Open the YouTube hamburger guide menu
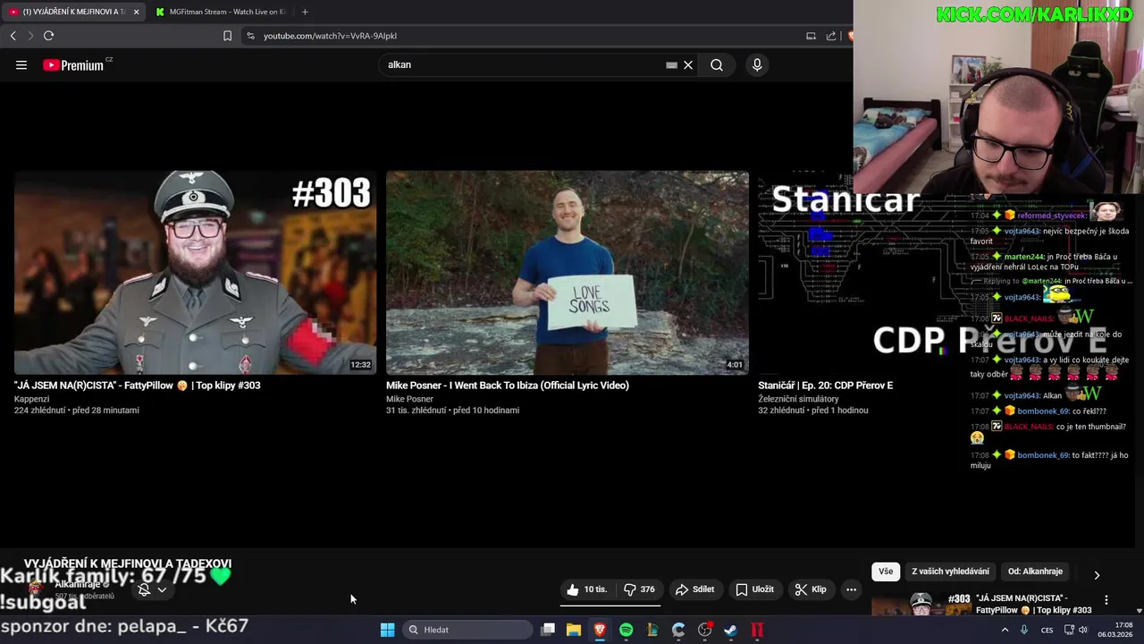 [21, 65]
